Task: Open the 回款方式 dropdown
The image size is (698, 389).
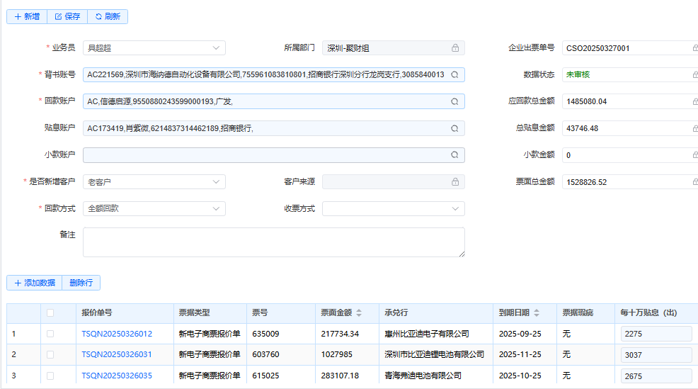Action: [154, 208]
